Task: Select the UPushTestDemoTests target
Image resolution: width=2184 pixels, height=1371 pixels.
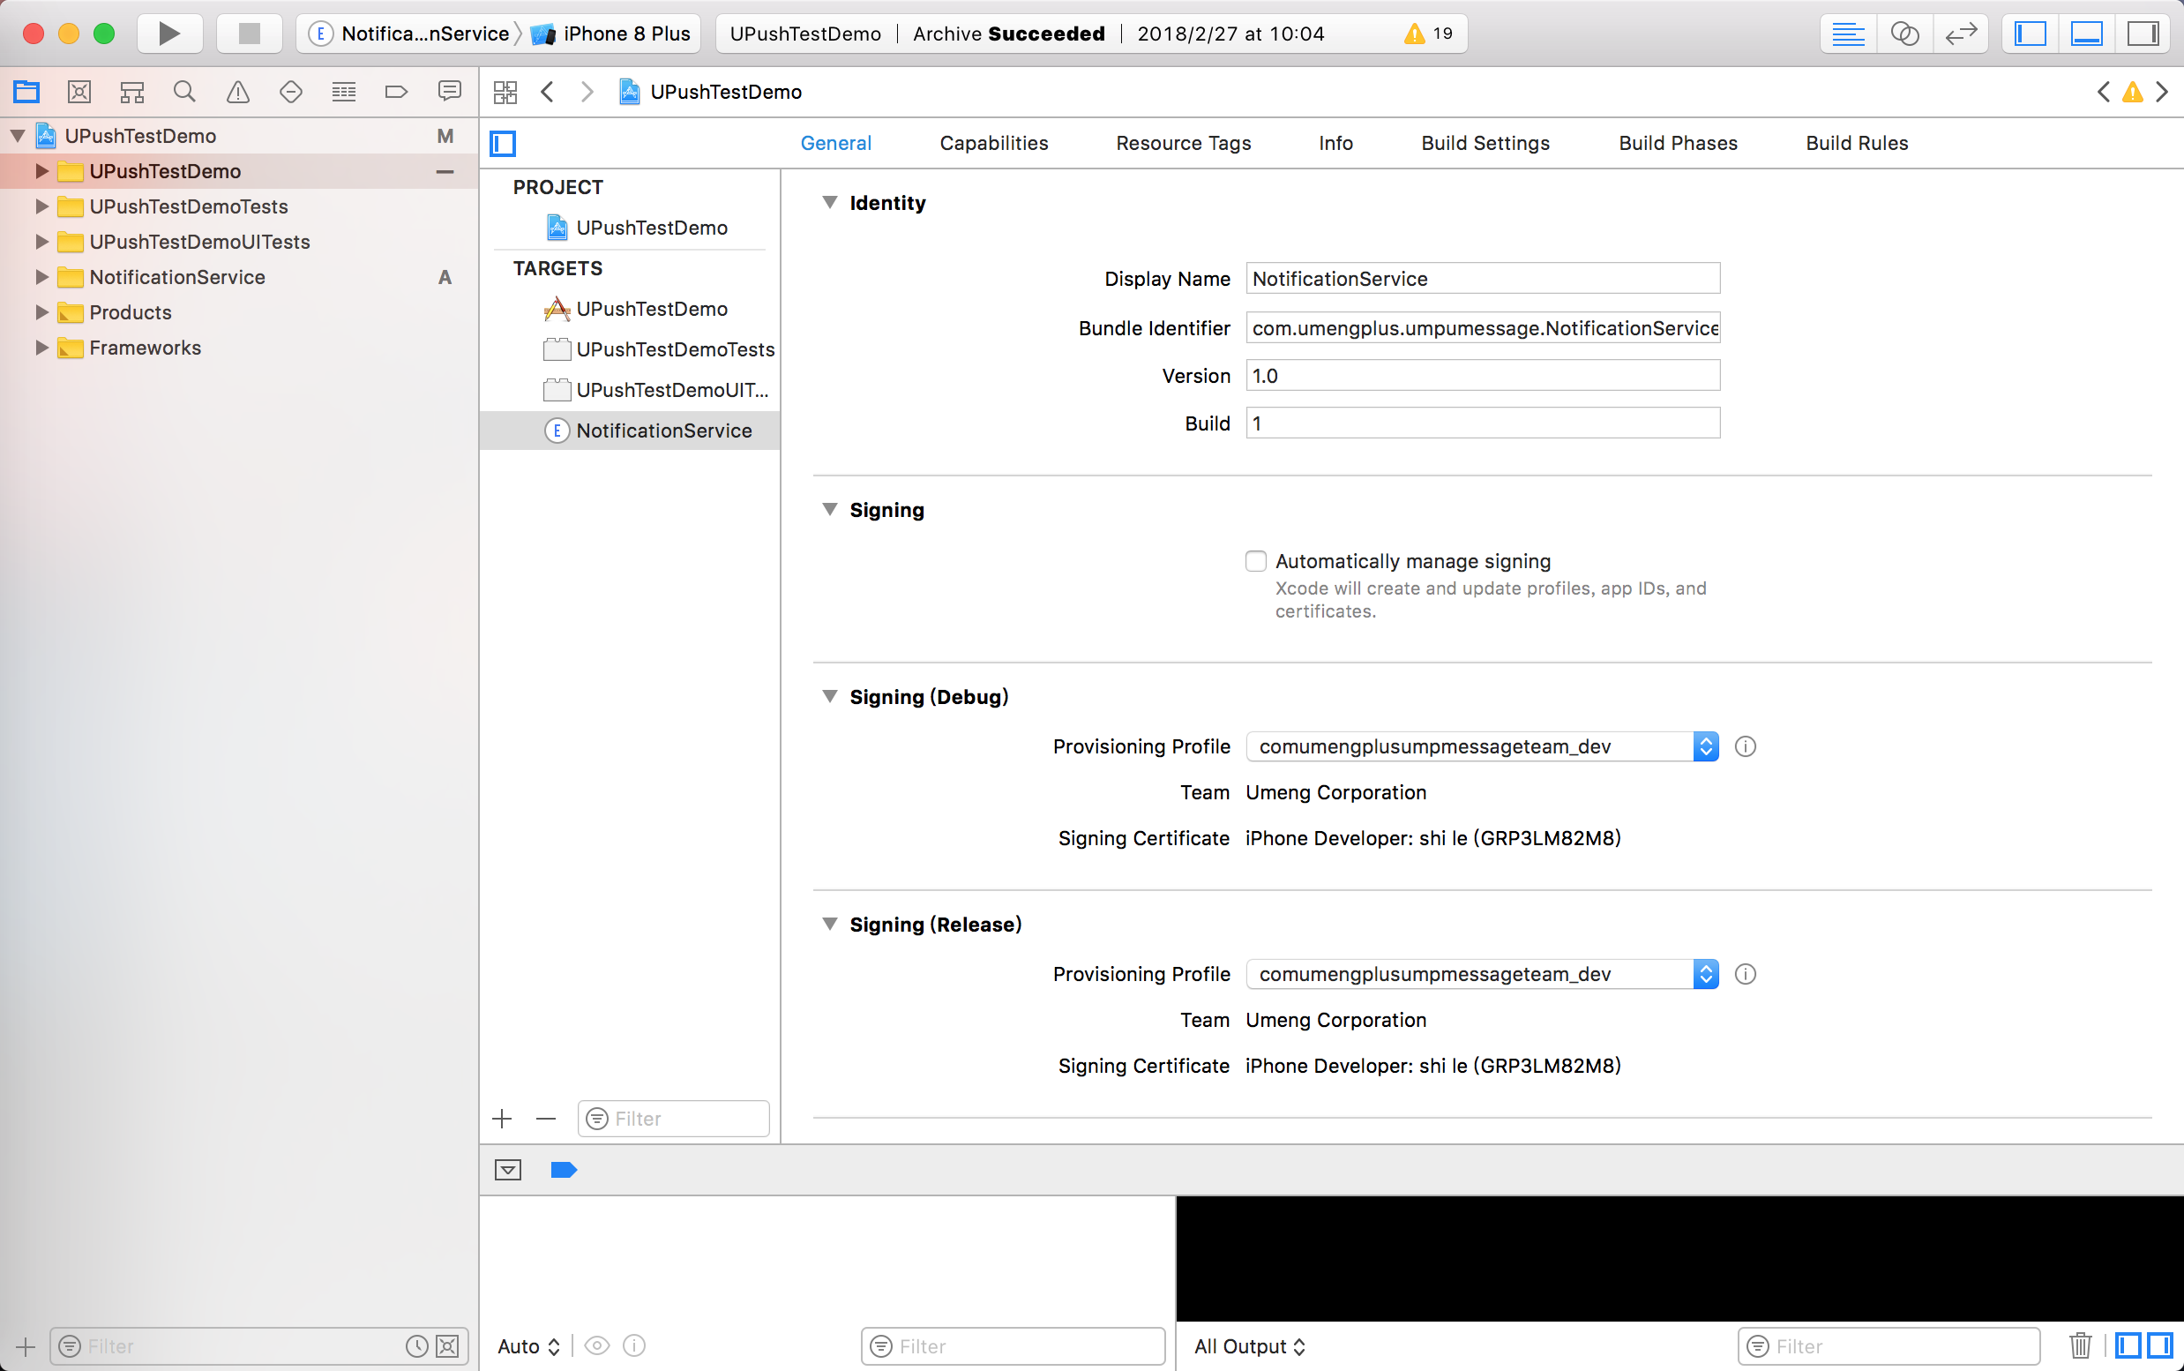Action: coord(631,350)
